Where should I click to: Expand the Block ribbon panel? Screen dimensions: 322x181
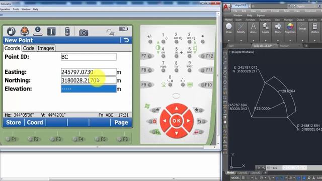(x=278, y=41)
